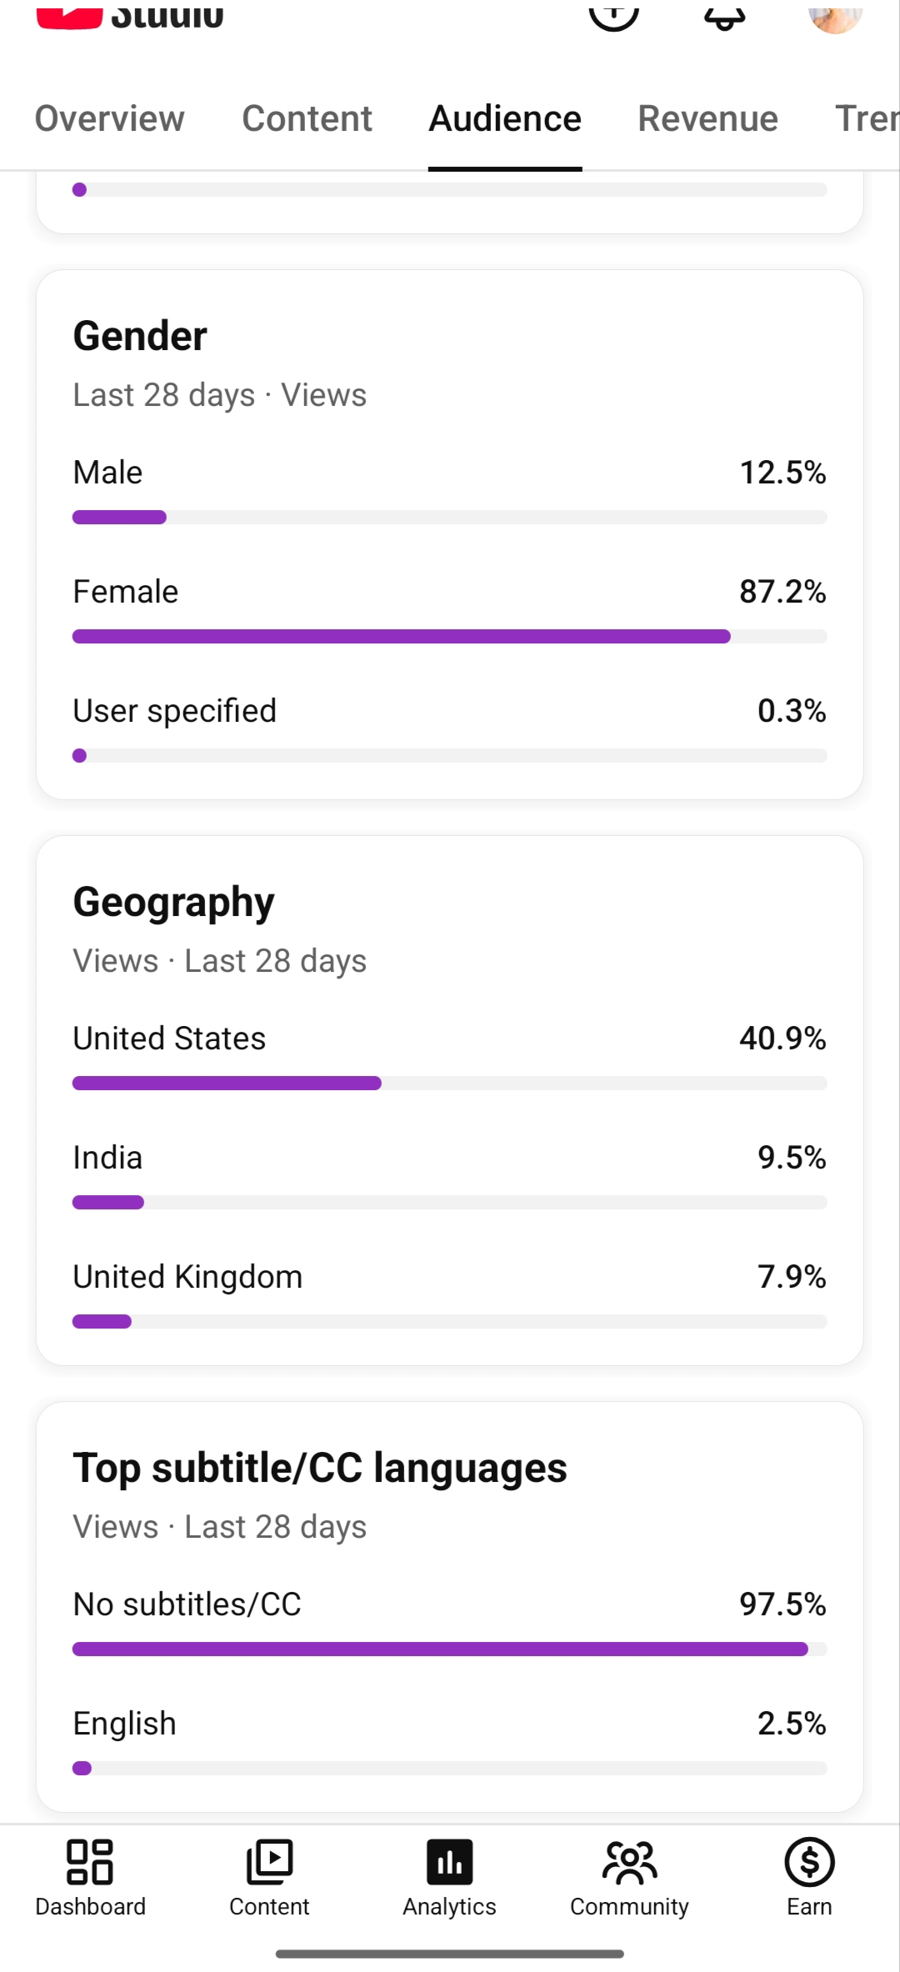900x1972 pixels.
Task: Open the Revenue tab
Action: click(x=707, y=119)
